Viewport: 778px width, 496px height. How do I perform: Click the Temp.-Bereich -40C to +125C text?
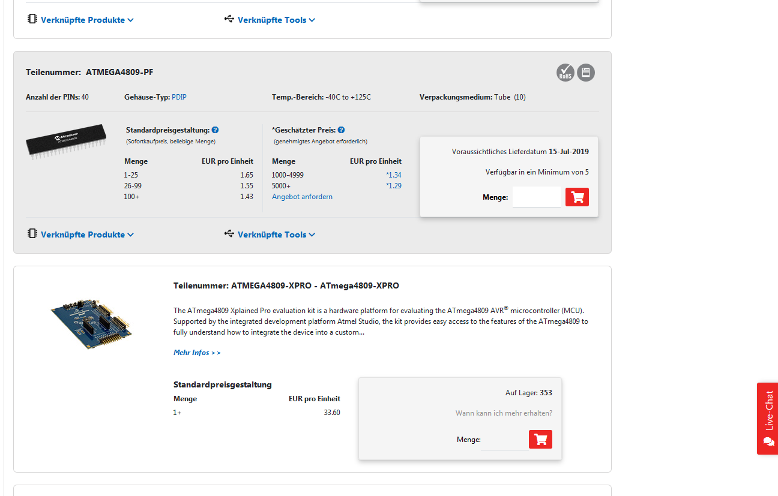pos(321,97)
